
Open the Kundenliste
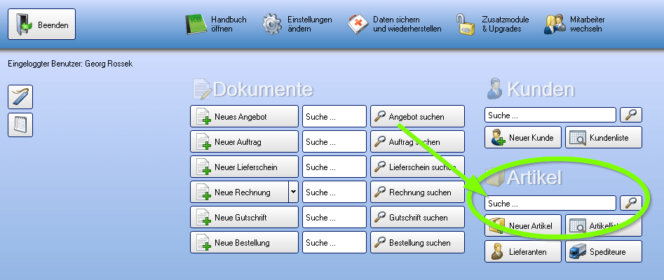pos(604,137)
